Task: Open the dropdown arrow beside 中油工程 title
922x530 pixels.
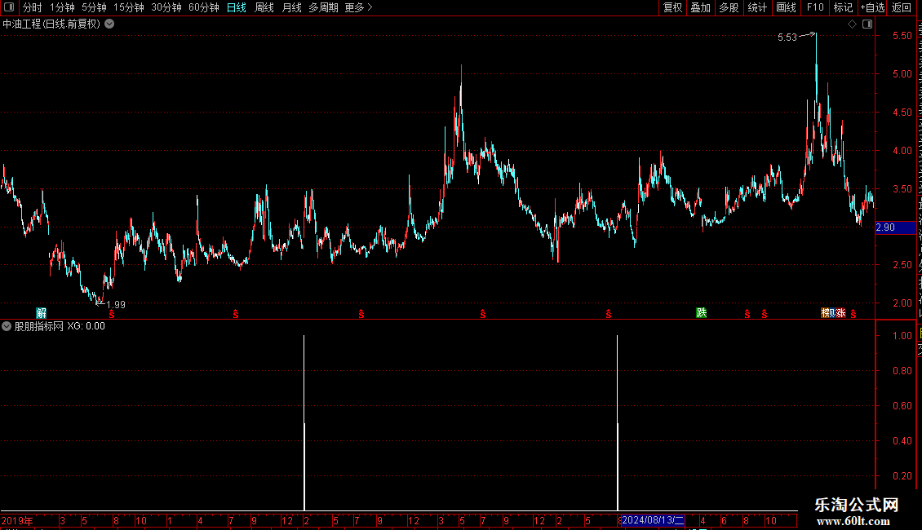Action: click(x=109, y=24)
